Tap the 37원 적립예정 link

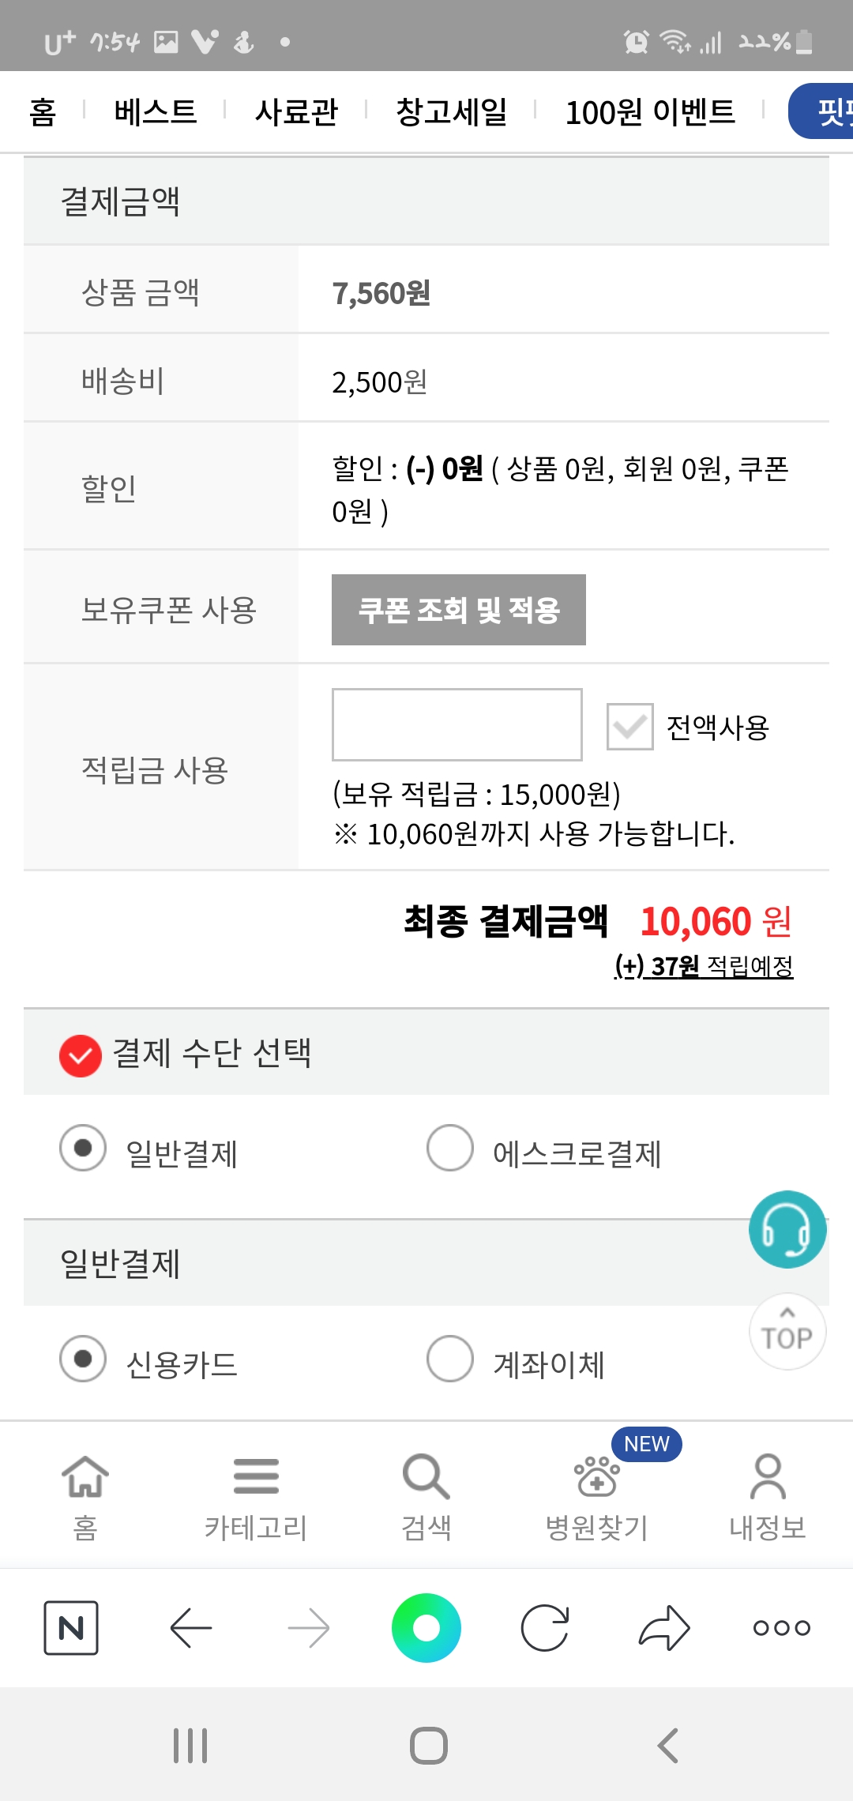point(704,966)
